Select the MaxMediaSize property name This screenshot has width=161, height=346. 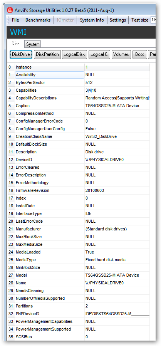[x=29, y=244]
